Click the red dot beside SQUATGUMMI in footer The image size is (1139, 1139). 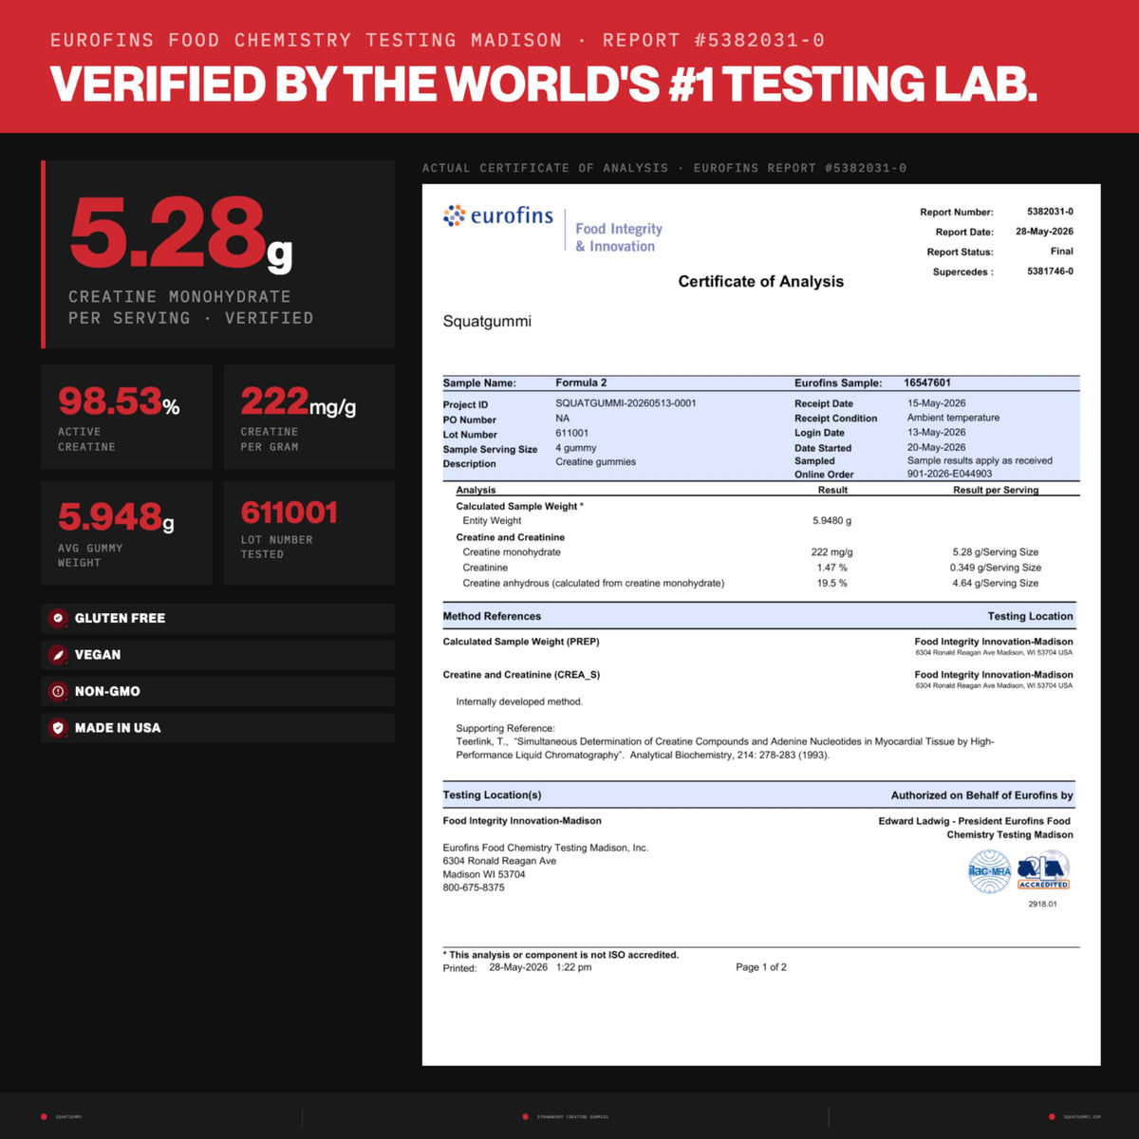[44, 1116]
